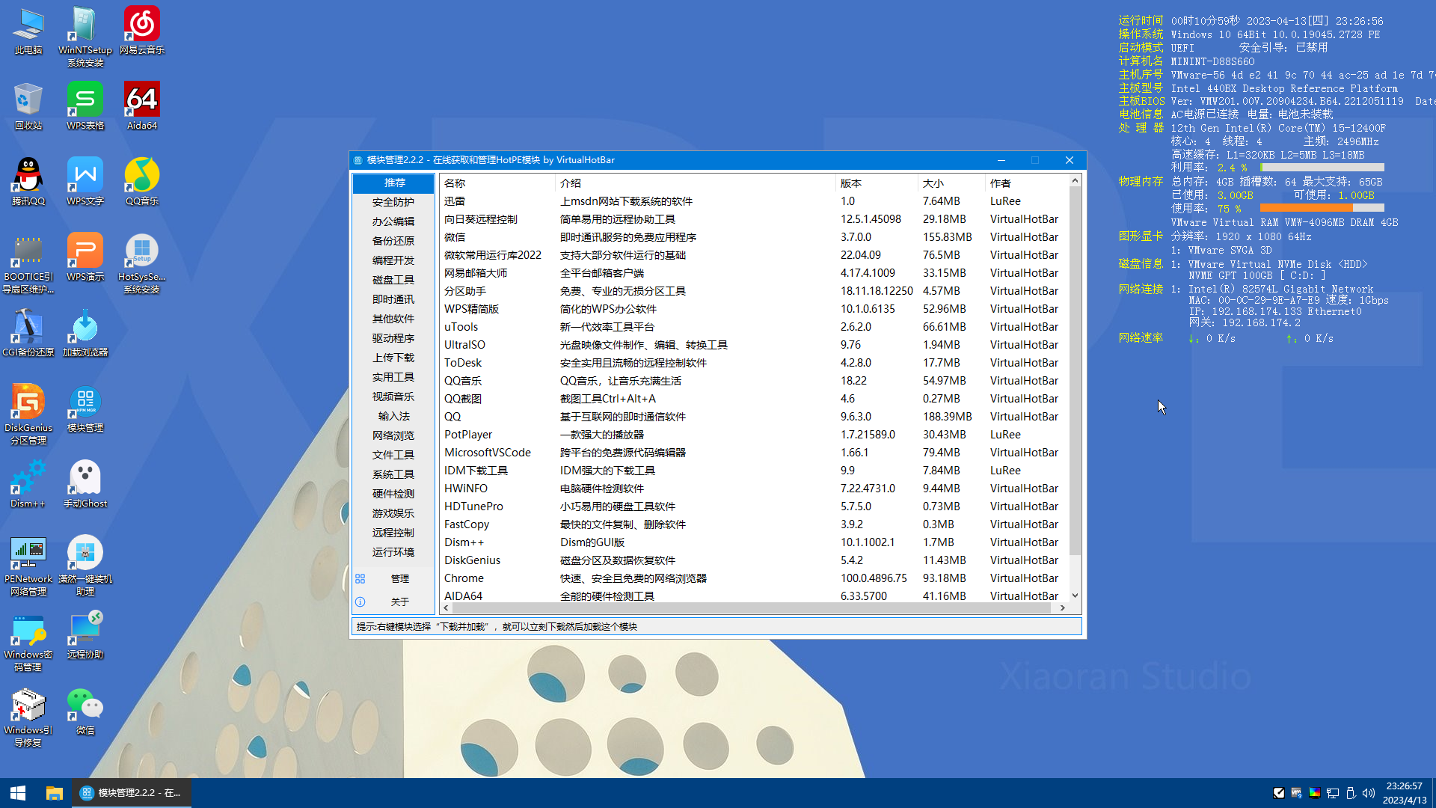Open the 管理 section in the sidebar
Screen dimensions: 1436x808
(x=399, y=579)
